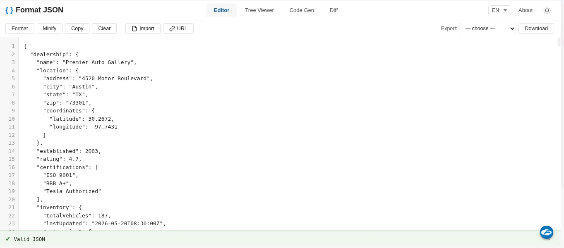Open the Code Gen tab

pos(302,10)
